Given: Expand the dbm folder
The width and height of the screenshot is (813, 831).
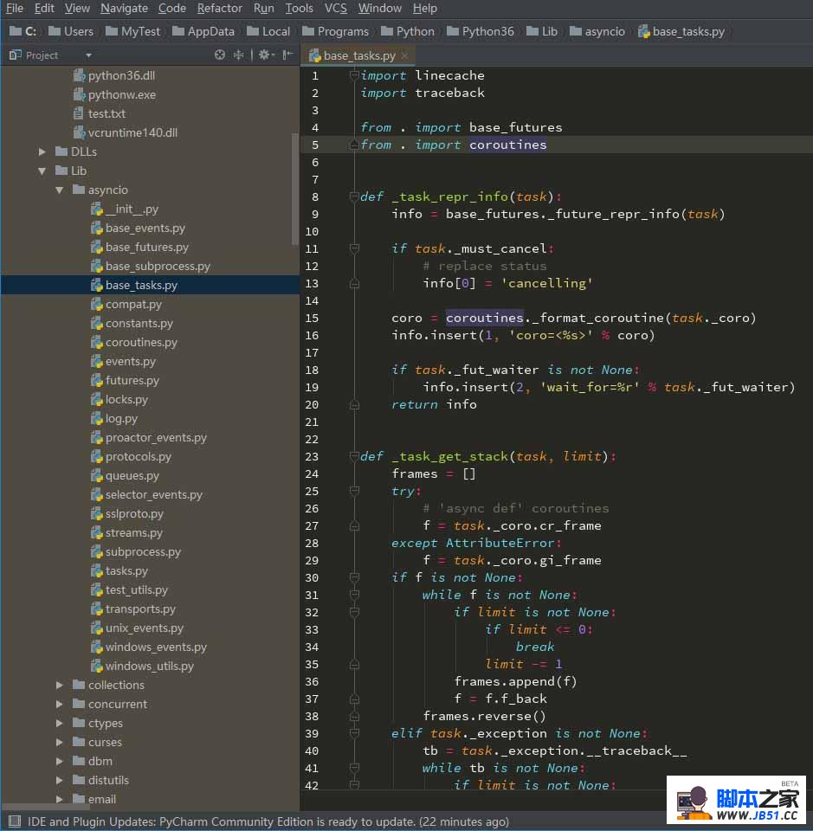Looking at the screenshot, I should pyautogui.click(x=60, y=762).
